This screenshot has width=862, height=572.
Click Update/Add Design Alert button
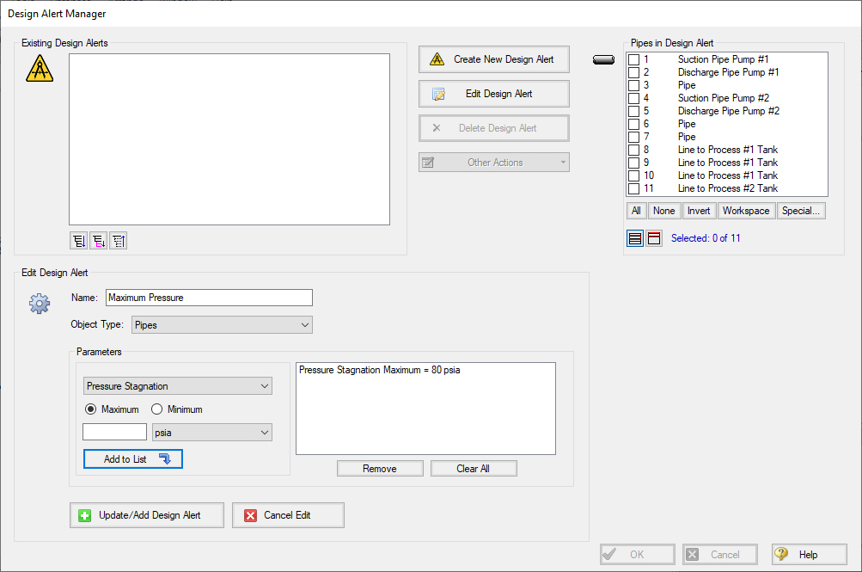[x=147, y=515]
